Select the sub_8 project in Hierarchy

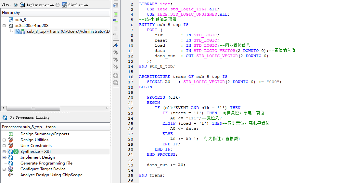[20, 20]
